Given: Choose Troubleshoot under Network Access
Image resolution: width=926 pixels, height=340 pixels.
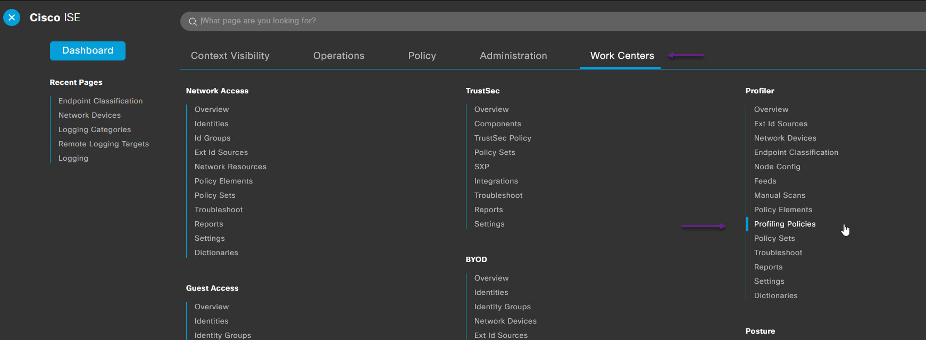Looking at the screenshot, I should [x=219, y=210].
